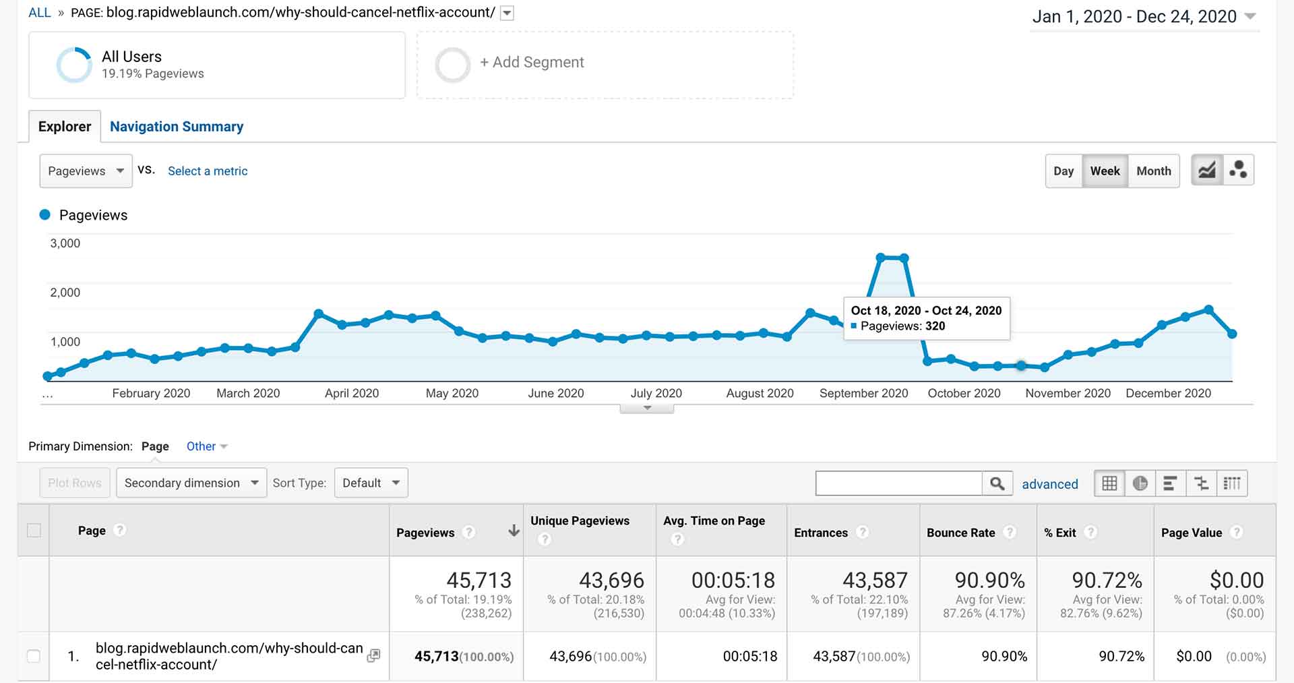Click the peak data point in September
The height and width of the screenshot is (683, 1294).
[881, 258]
